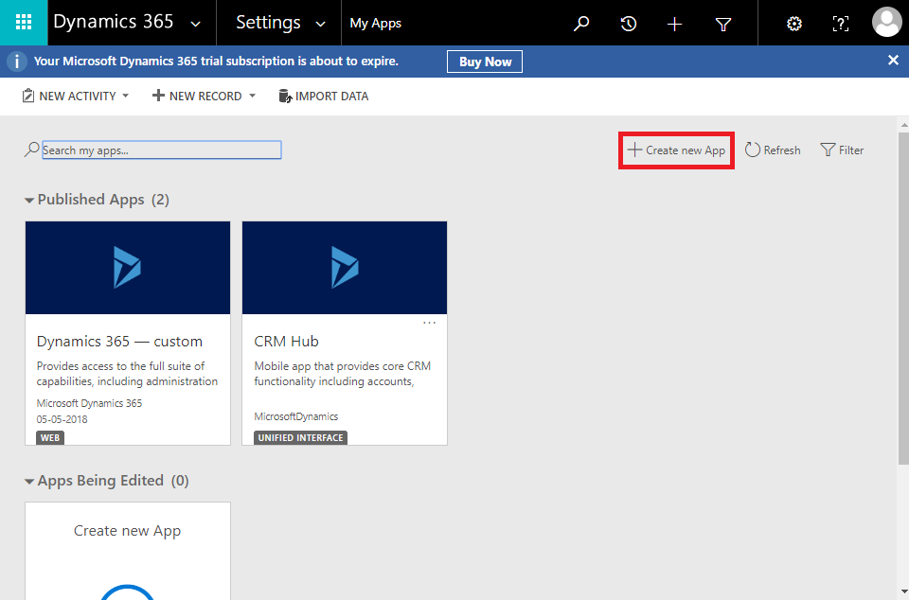
Task: Click the UNIFIED INTERFACE badge
Action: point(300,438)
